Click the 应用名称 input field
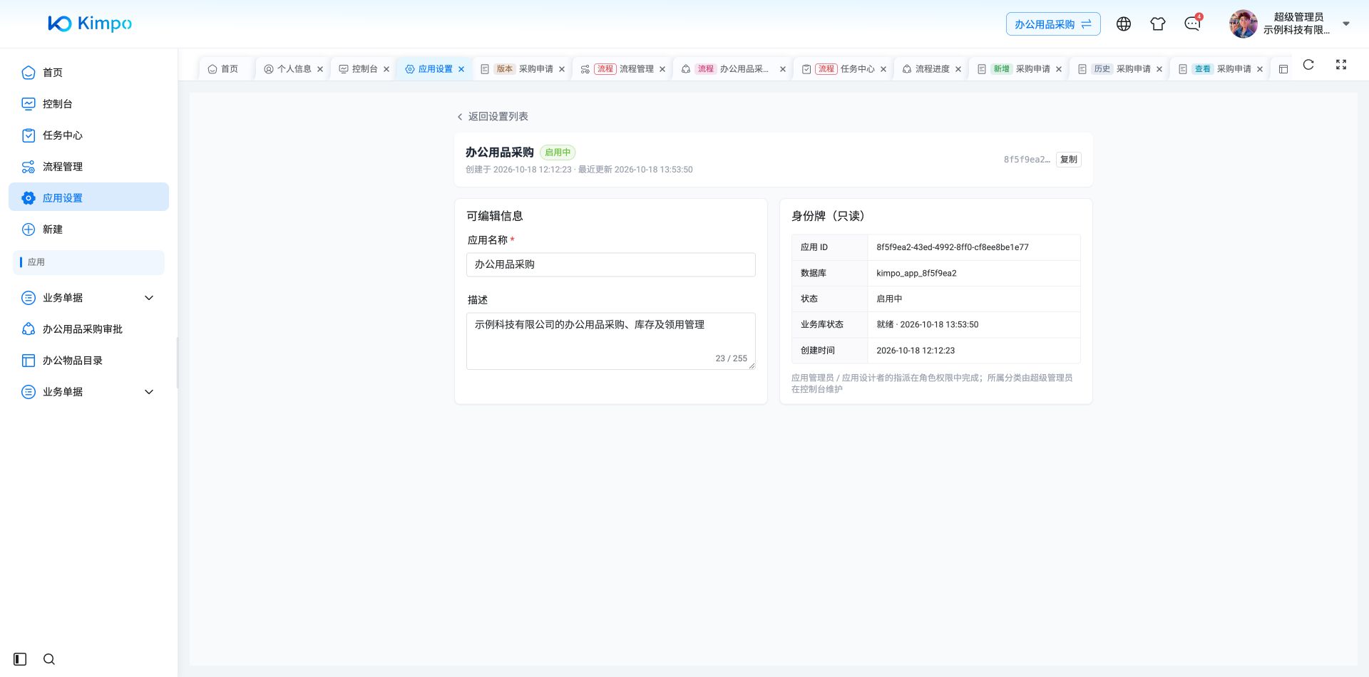Image resolution: width=1369 pixels, height=677 pixels. coord(611,264)
